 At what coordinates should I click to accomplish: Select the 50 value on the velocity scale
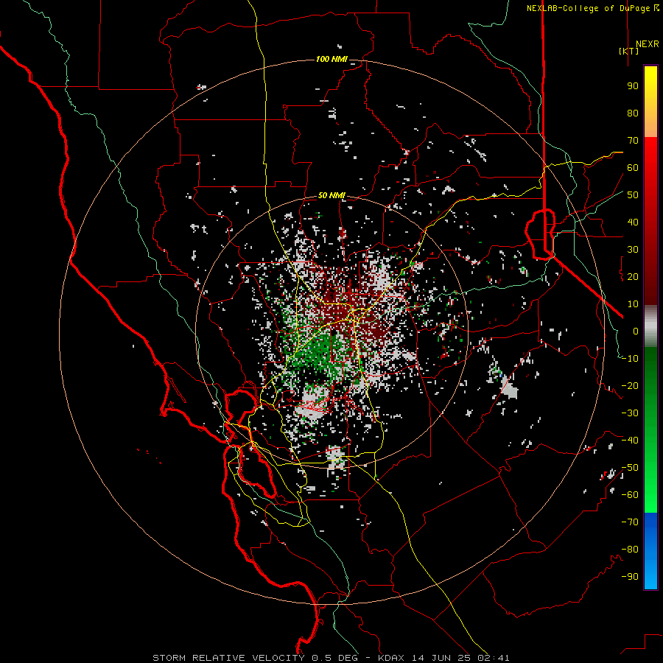coord(633,195)
